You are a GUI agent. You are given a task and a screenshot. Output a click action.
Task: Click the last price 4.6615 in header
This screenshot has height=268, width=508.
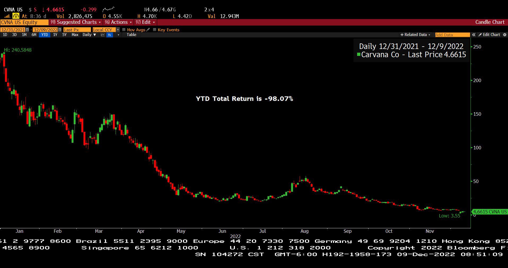pyautogui.click(x=55, y=10)
